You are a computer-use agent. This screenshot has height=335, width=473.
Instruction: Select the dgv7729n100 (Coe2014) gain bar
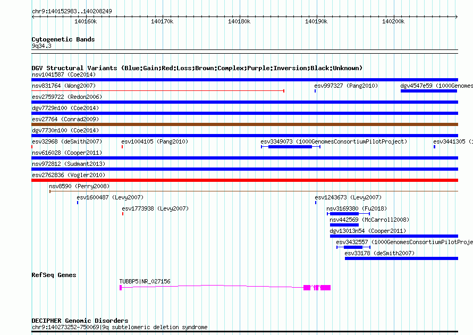click(x=244, y=113)
